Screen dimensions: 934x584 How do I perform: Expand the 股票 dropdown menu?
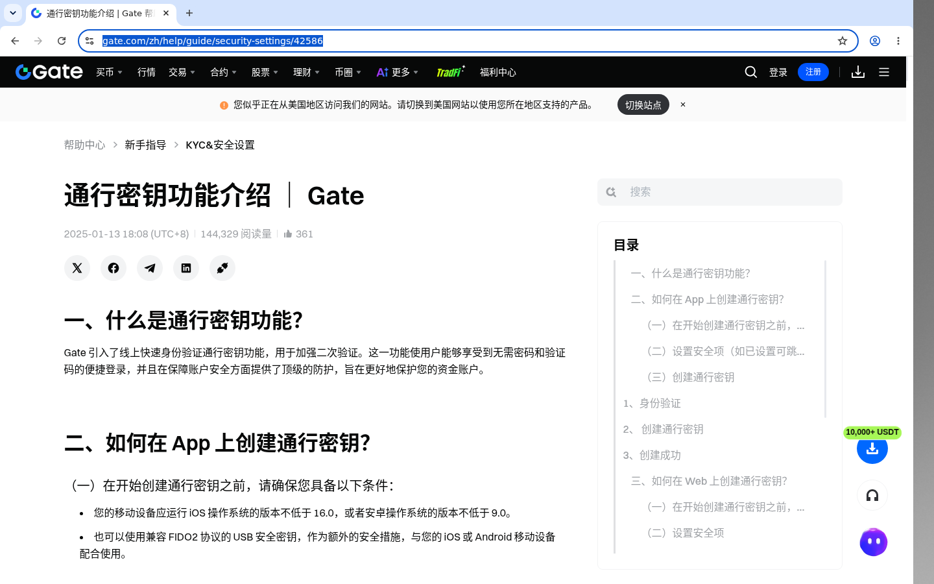point(265,72)
